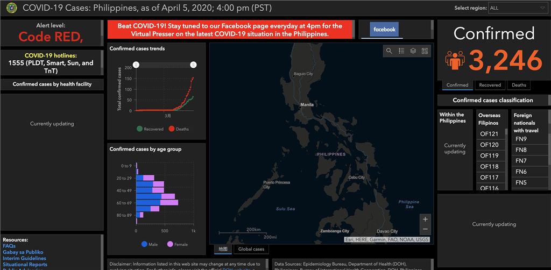Image resolution: width=551 pixels, height=270 pixels.
Task: Click the Resources panel scrollbar
Action: tap(102, 252)
